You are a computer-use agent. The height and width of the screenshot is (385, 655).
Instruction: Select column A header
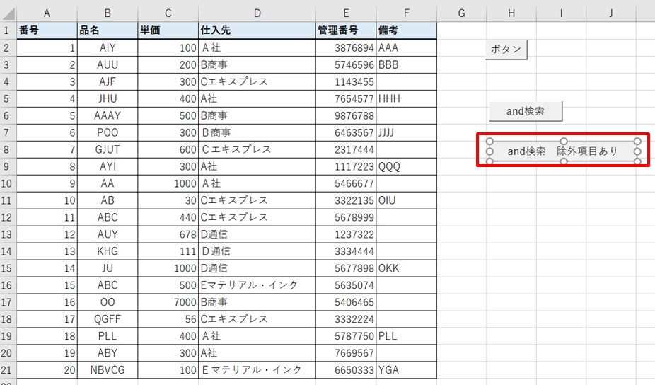[x=47, y=13]
